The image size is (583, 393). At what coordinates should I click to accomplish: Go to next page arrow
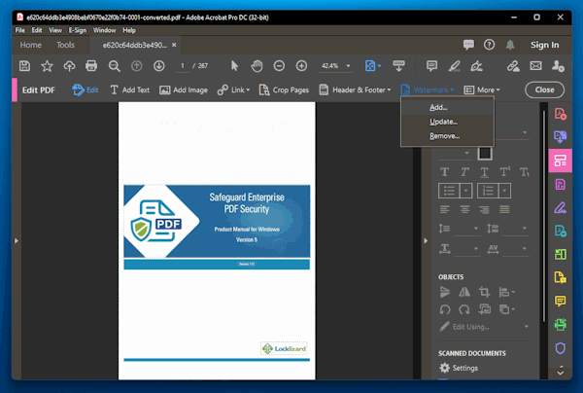(159, 66)
